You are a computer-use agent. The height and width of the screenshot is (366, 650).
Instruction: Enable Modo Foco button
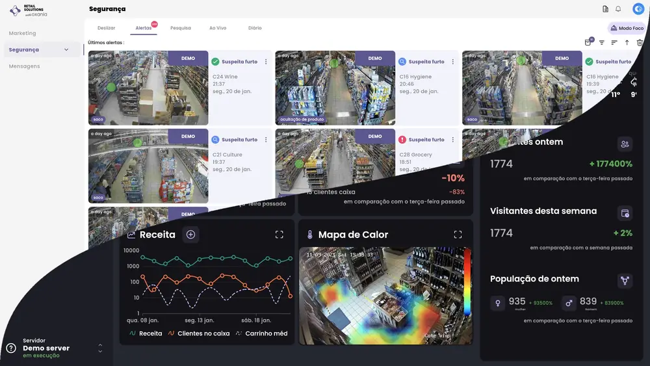pyautogui.click(x=627, y=28)
